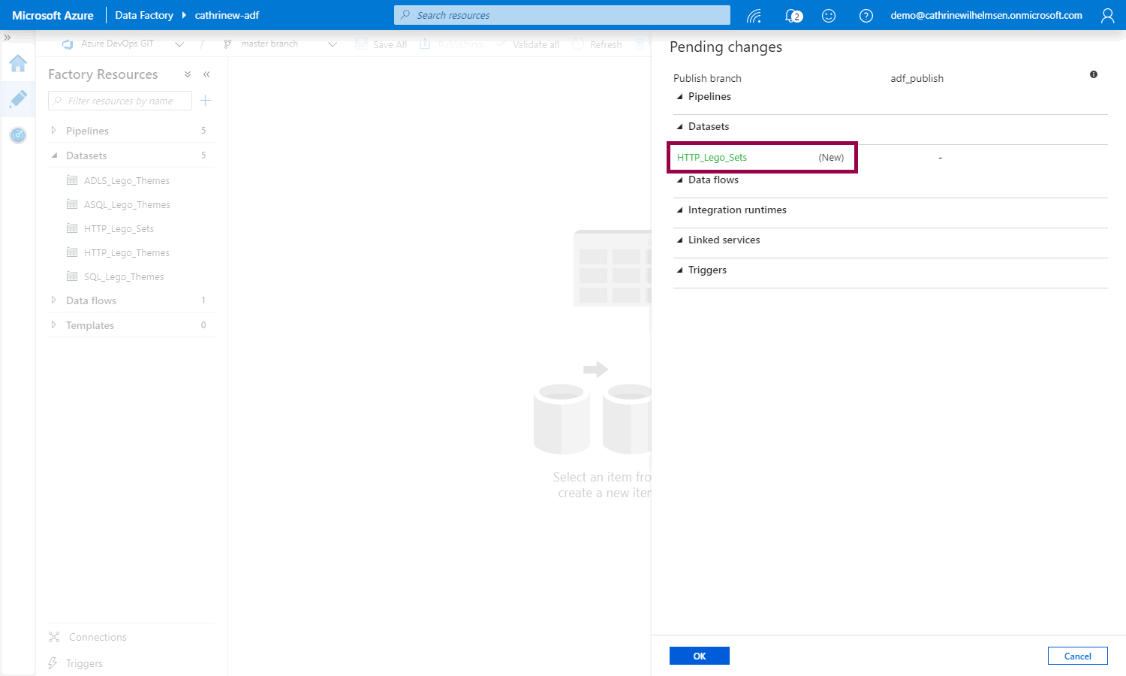Select the Author pencil icon in sidebar
The height and width of the screenshot is (676, 1126).
pos(18,99)
